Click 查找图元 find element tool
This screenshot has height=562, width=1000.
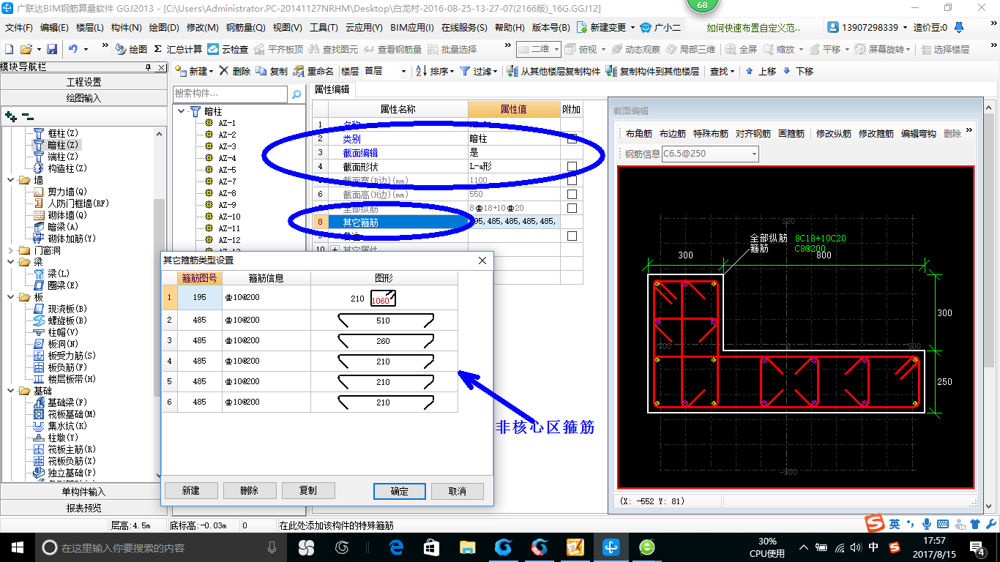click(334, 49)
